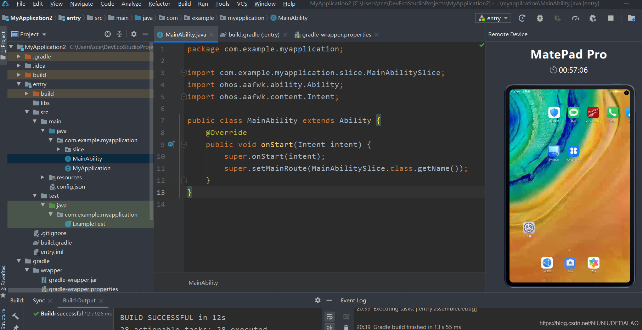Click Attach Debugger to Process icon

click(593, 18)
